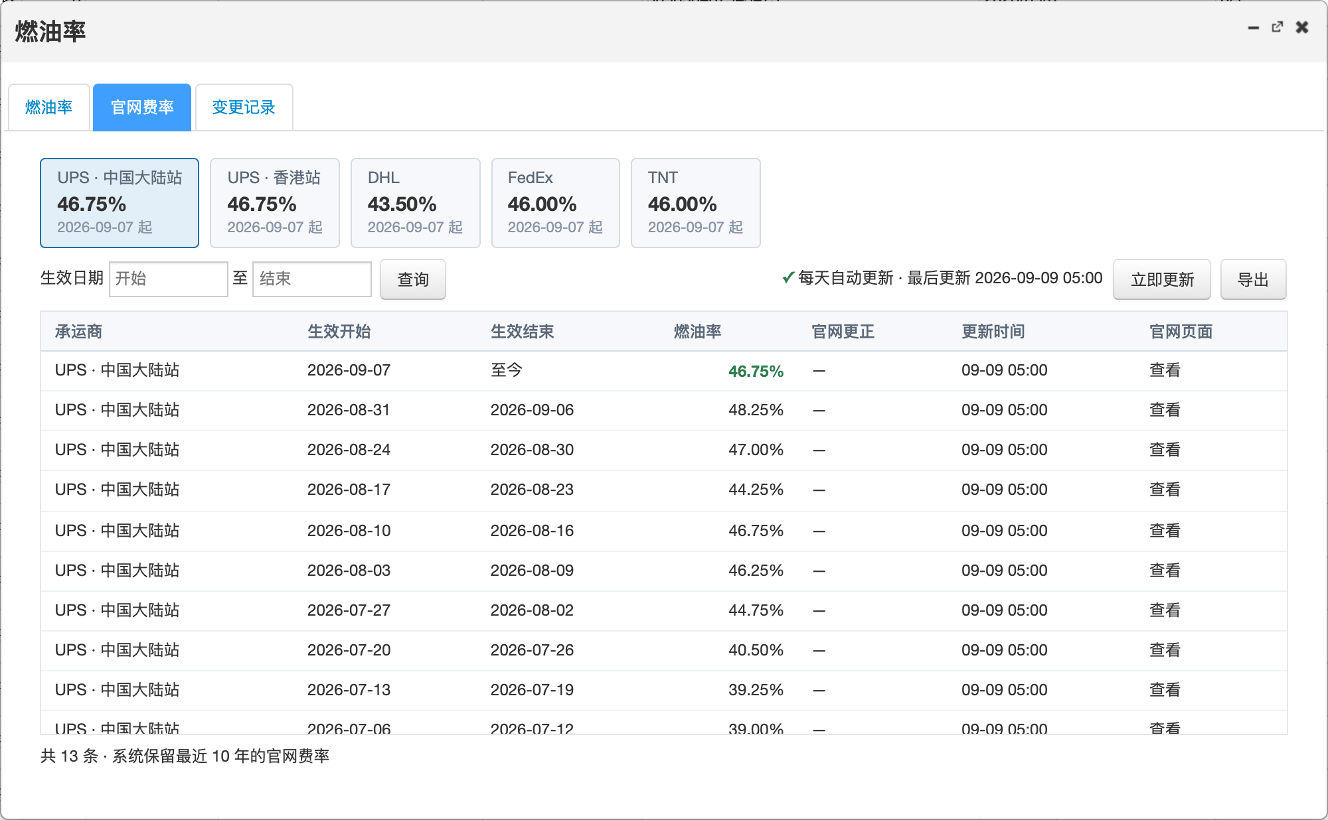Pop out the dialog with the external-window icon

click(1278, 27)
